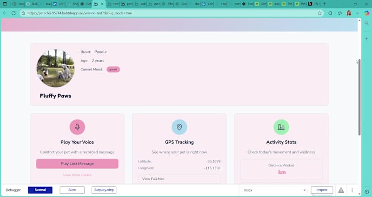Click the blue GPS location pin icon
The image size is (372, 197).
tap(179, 127)
